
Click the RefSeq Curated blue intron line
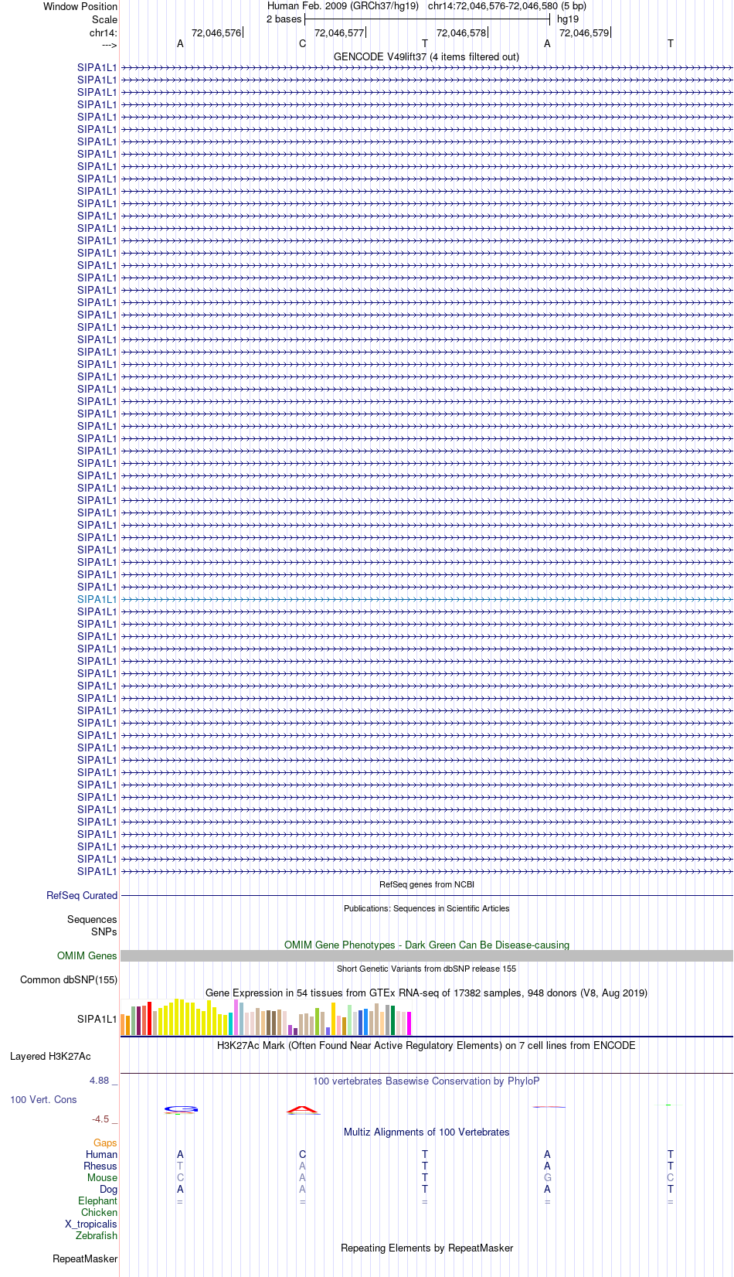tap(426, 896)
